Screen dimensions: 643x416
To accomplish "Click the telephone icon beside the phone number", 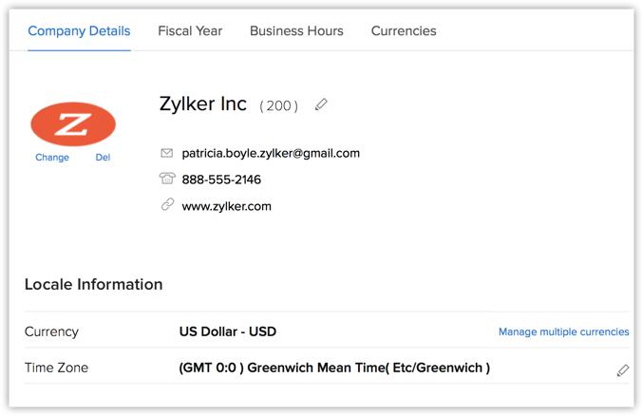I will 167,179.
